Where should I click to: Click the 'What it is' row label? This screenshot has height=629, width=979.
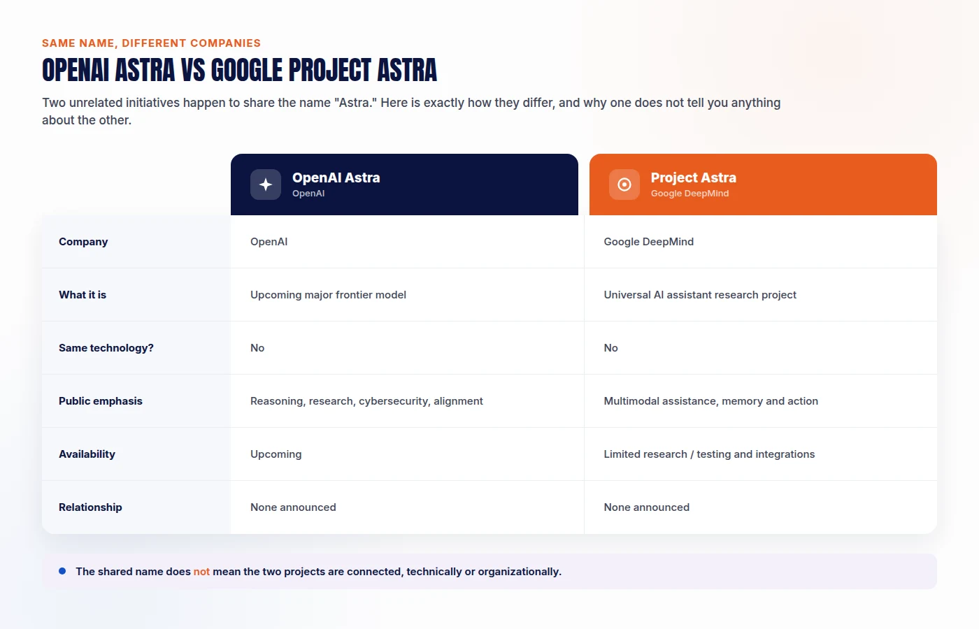[x=83, y=295]
